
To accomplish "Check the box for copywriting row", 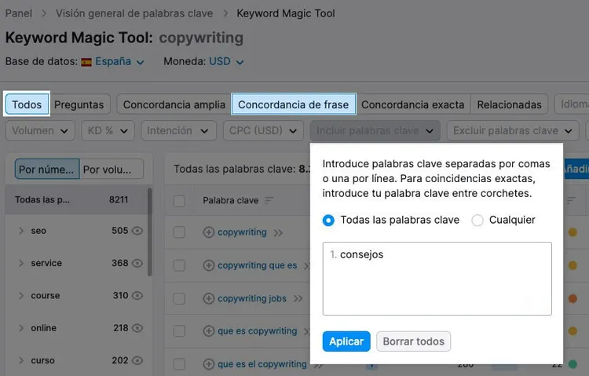I will click(179, 232).
